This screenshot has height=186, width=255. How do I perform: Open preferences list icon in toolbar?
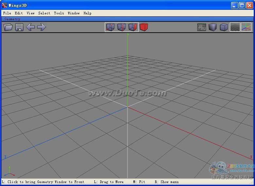point(202,27)
